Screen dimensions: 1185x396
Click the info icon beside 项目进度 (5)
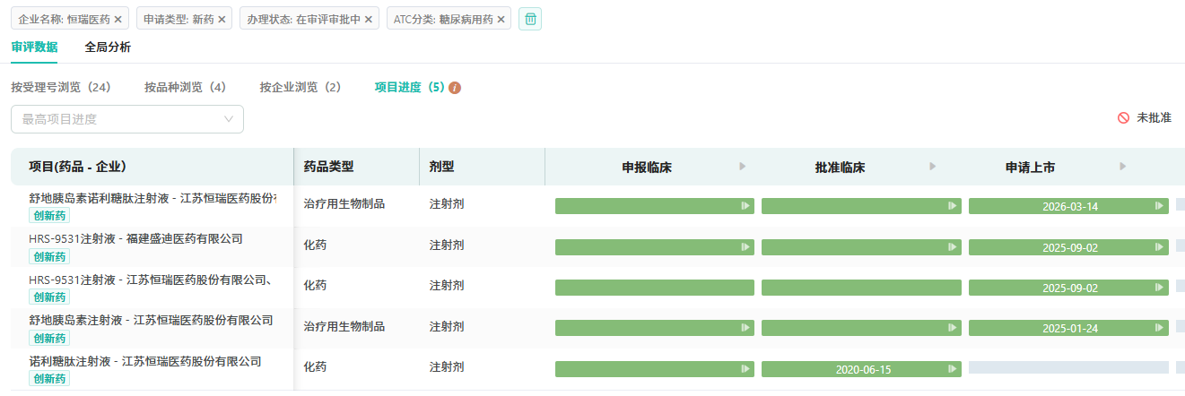click(x=455, y=88)
